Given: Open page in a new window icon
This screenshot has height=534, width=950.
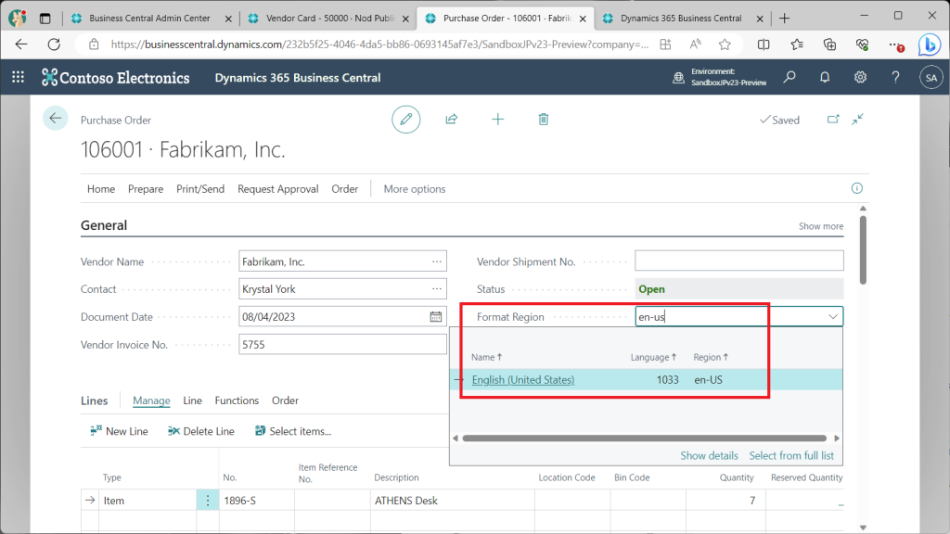Looking at the screenshot, I should 833,120.
